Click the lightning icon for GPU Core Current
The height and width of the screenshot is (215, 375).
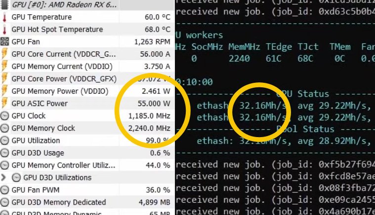(x=5, y=54)
